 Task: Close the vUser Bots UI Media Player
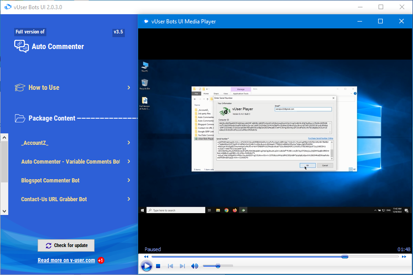click(x=402, y=22)
